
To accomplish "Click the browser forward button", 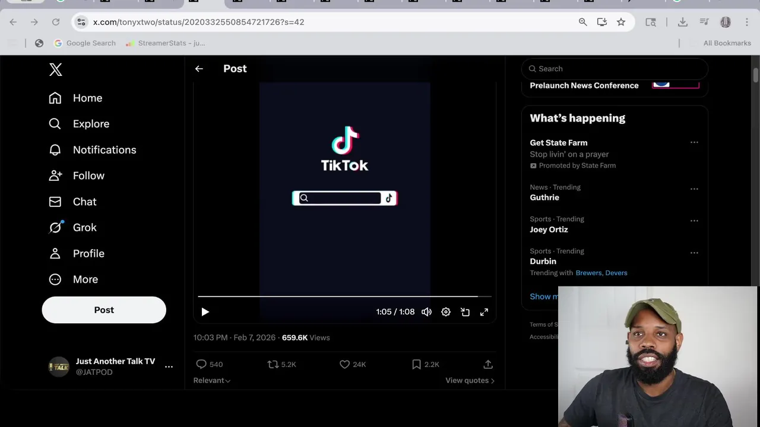I will tap(34, 22).
